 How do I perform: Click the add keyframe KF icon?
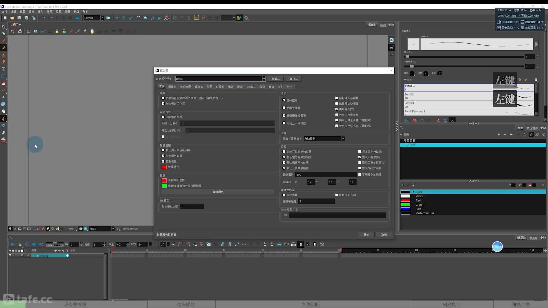223,244
